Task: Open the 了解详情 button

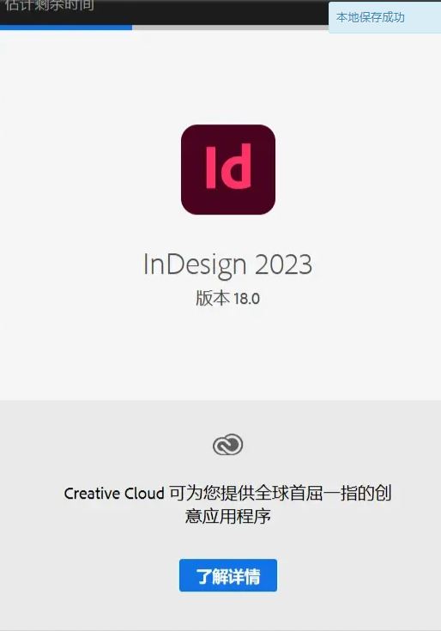Action: [x=228, y=575]
